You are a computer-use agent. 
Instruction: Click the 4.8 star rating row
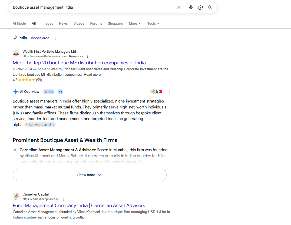pos(28,80)
